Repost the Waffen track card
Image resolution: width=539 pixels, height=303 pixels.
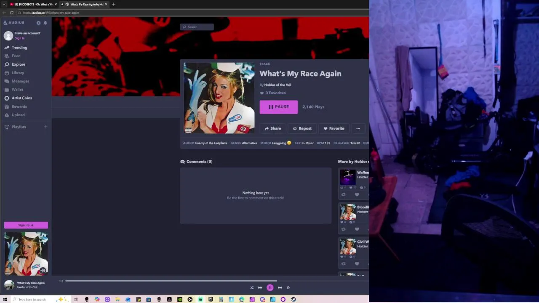coord(343,195)
